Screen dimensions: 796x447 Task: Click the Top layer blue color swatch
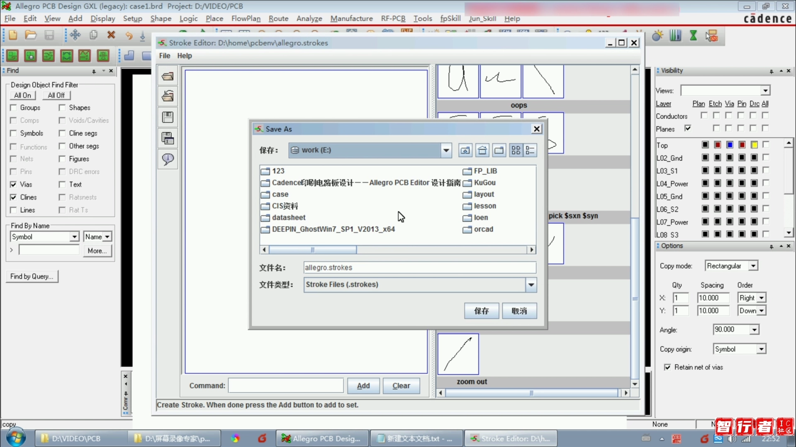click(x=730, y=145)
